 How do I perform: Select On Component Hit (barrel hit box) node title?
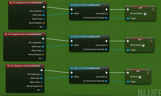pos(25,66)
